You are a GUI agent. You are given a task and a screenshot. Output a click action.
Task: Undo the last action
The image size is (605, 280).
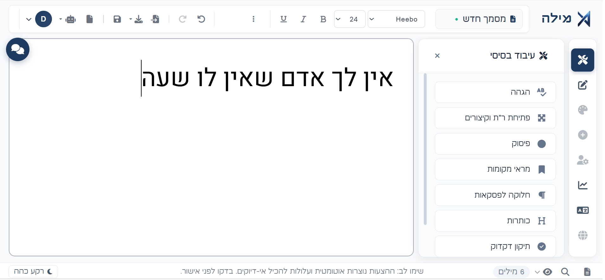[x=201, y=19]
